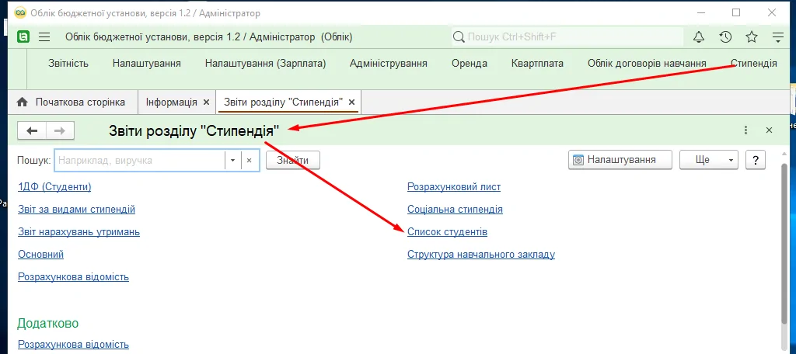Open the Квартплата section
The width and height of the screenshot is (796, 354).
click(x=538, y=64)
